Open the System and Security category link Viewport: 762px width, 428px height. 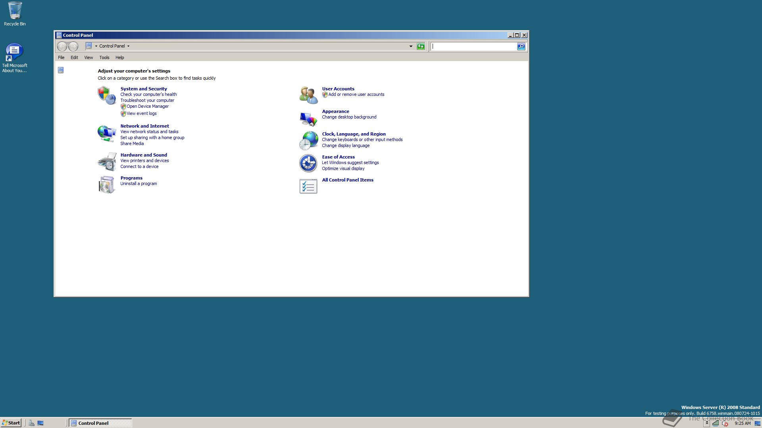click(x=144, y=89)
